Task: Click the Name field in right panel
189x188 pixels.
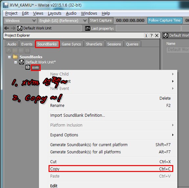Action: point(178,50)
